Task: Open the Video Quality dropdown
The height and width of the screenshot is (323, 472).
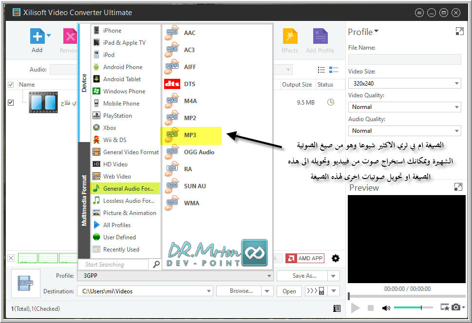Action: [405, 107]
